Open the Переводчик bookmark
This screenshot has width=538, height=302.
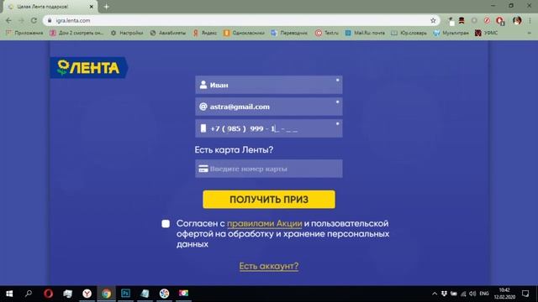pyautogui.click(x=289, y=33)
